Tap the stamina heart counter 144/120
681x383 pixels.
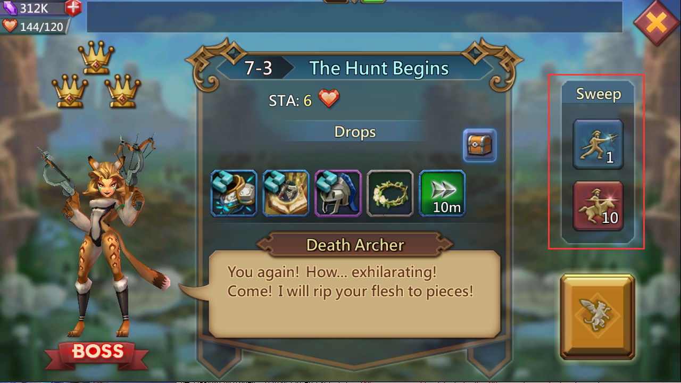click(34, 26)
